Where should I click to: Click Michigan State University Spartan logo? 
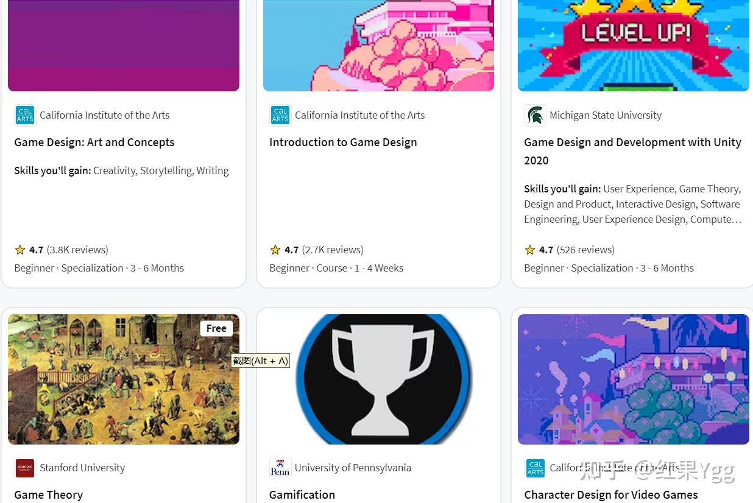point(535,115)
